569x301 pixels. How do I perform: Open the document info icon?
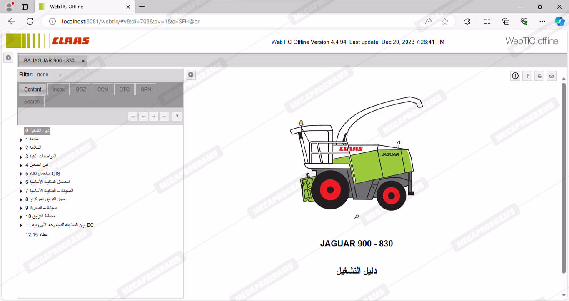(x=515, y=76)
